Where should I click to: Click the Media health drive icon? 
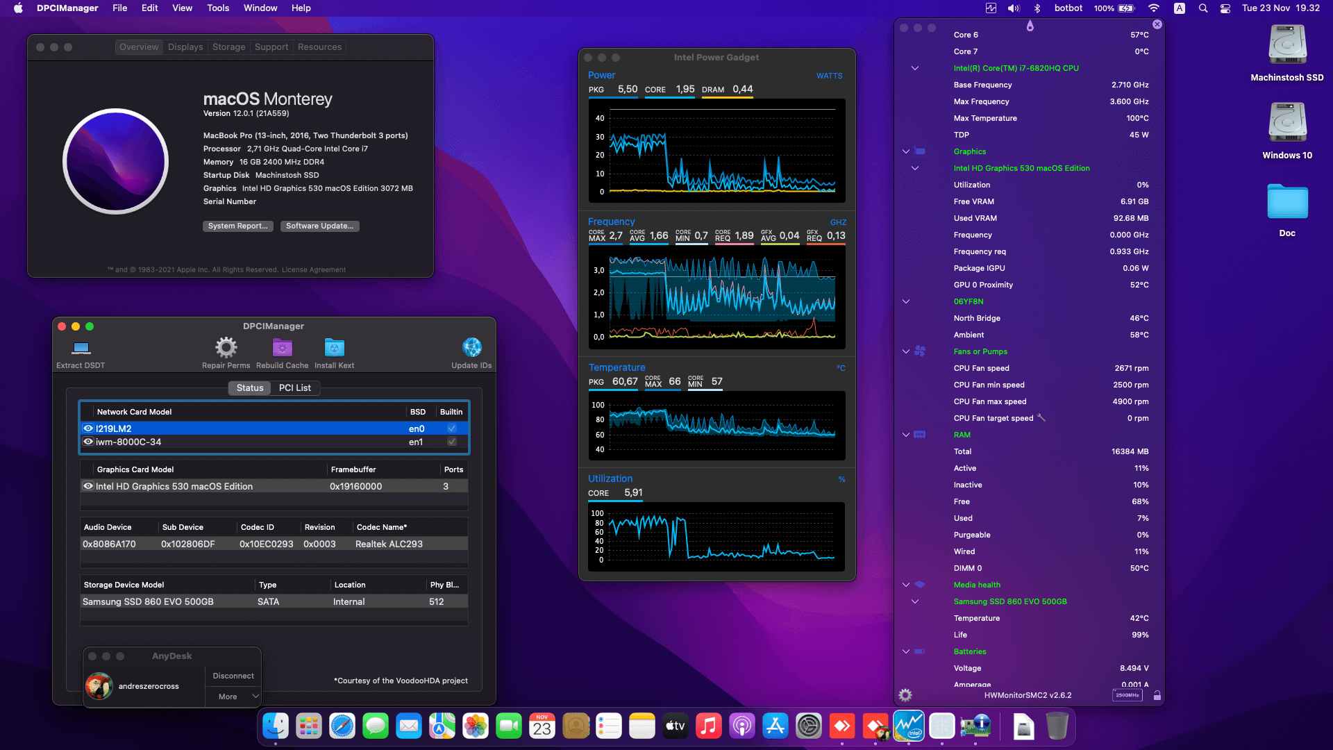921,585
